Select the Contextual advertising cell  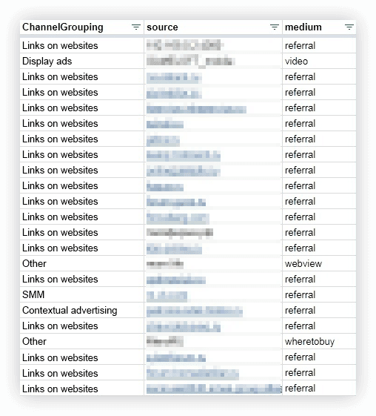click(x=82, y=311)
